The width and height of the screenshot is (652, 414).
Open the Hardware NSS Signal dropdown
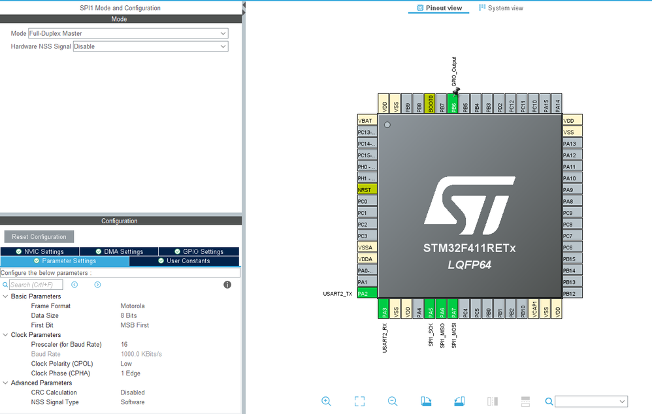(x=150, y=46)
